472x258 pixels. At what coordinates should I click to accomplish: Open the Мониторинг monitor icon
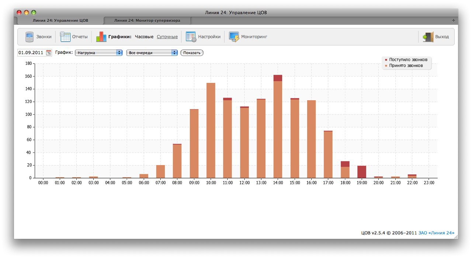234,37
